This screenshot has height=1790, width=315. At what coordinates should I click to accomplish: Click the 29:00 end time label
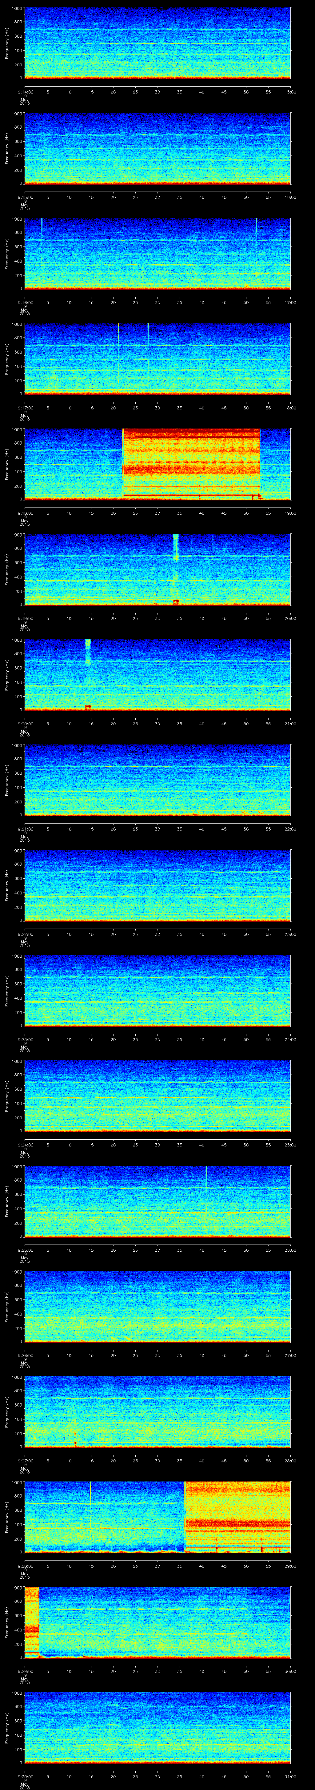pyautogui.click(x=290, y=1565)
